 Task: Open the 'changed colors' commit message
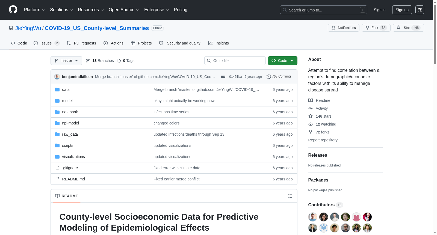(x=166, y=123)
